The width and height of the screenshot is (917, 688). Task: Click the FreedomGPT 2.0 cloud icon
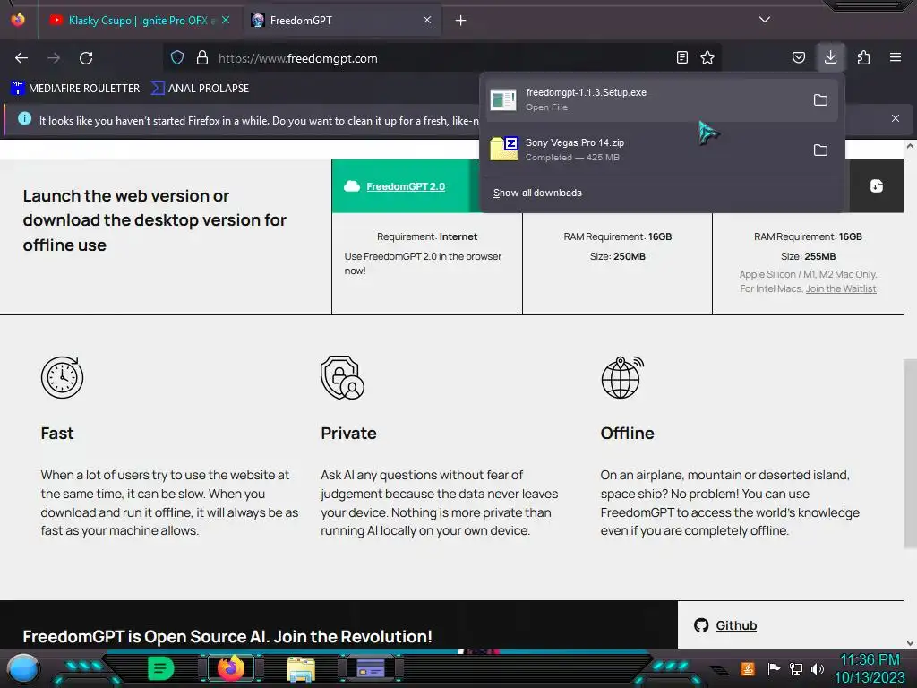click(x=351, y=186)
